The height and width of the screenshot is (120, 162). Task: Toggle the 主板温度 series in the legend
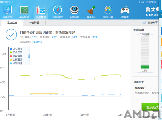(16, 60)
